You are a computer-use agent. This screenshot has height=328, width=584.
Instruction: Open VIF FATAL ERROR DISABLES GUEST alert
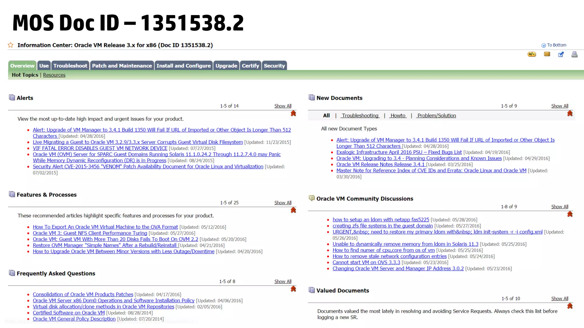click(x=100, y=148)
